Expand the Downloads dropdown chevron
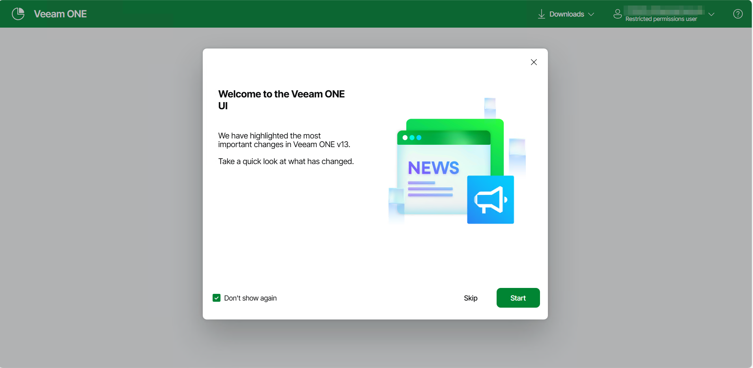 pos(591,14)
